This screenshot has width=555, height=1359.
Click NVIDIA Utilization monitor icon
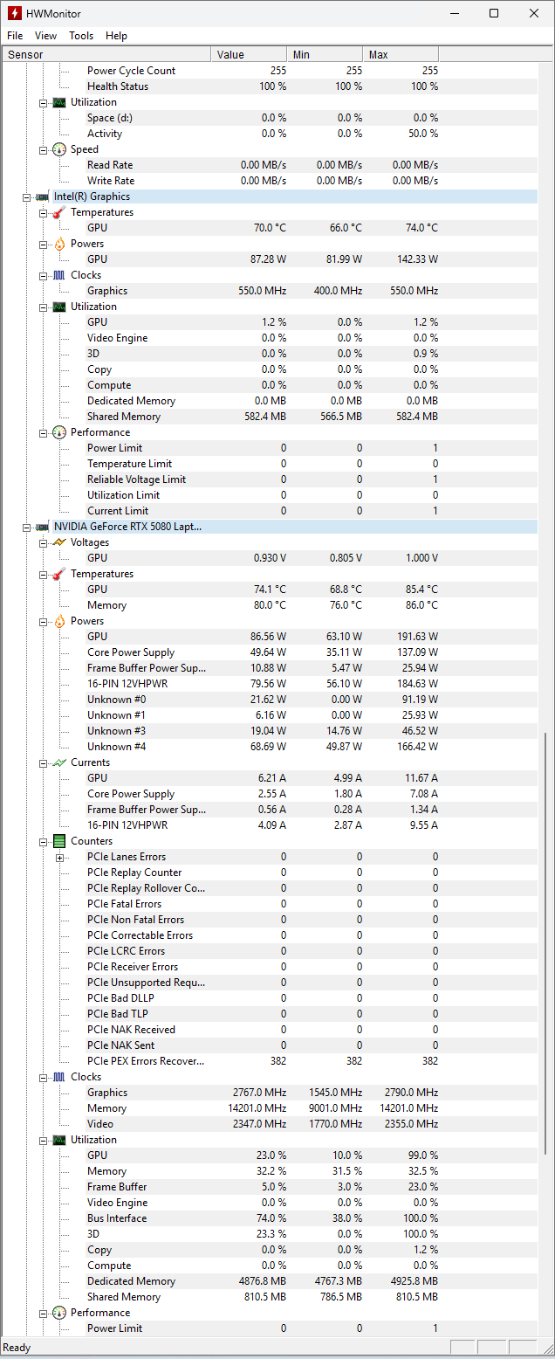point(58,1140)
